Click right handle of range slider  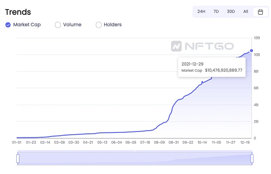tap(252, 159)
